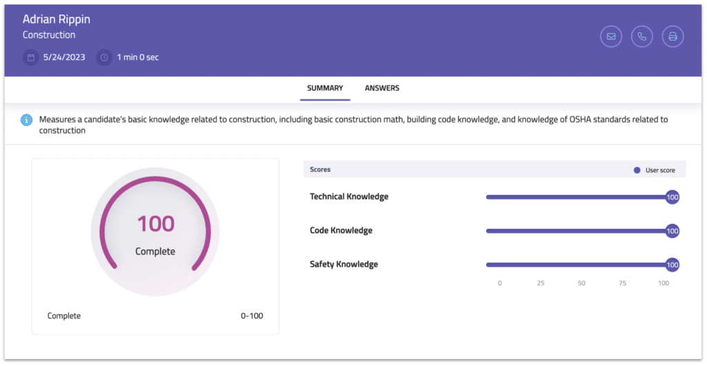
Task: Click the date 5/24/2023
Action: 64,57
